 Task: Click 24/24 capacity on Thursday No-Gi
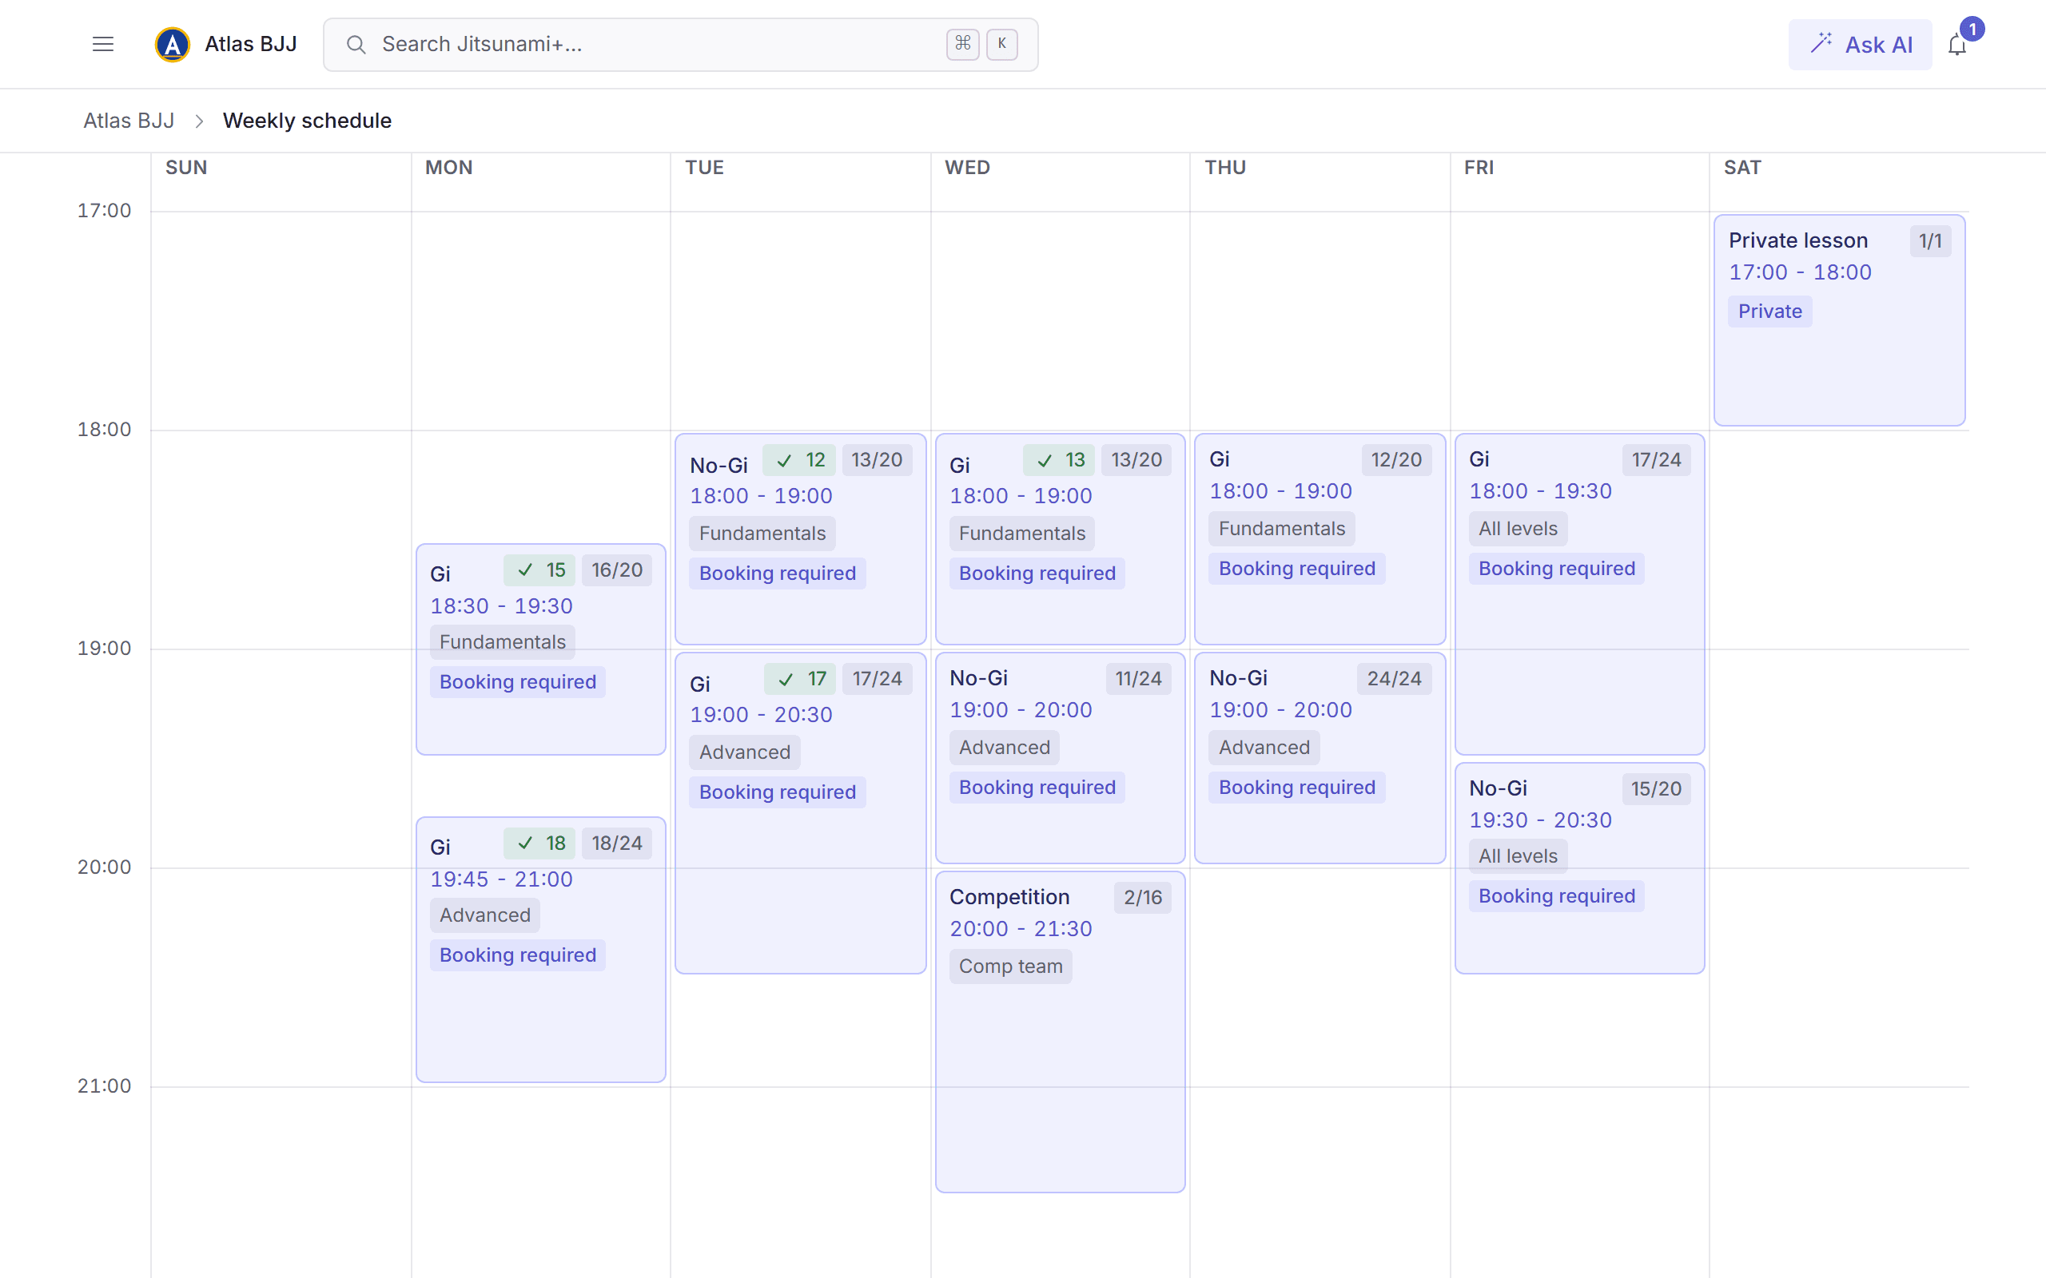1394,679
